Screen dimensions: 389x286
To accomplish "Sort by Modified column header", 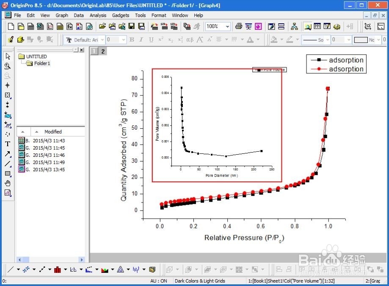I will [53, 132].
